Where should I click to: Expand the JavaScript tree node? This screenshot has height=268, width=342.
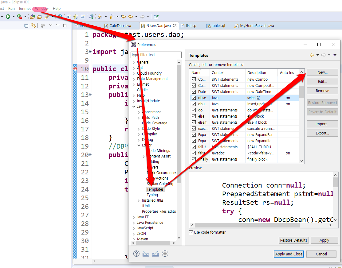[134, 228]
